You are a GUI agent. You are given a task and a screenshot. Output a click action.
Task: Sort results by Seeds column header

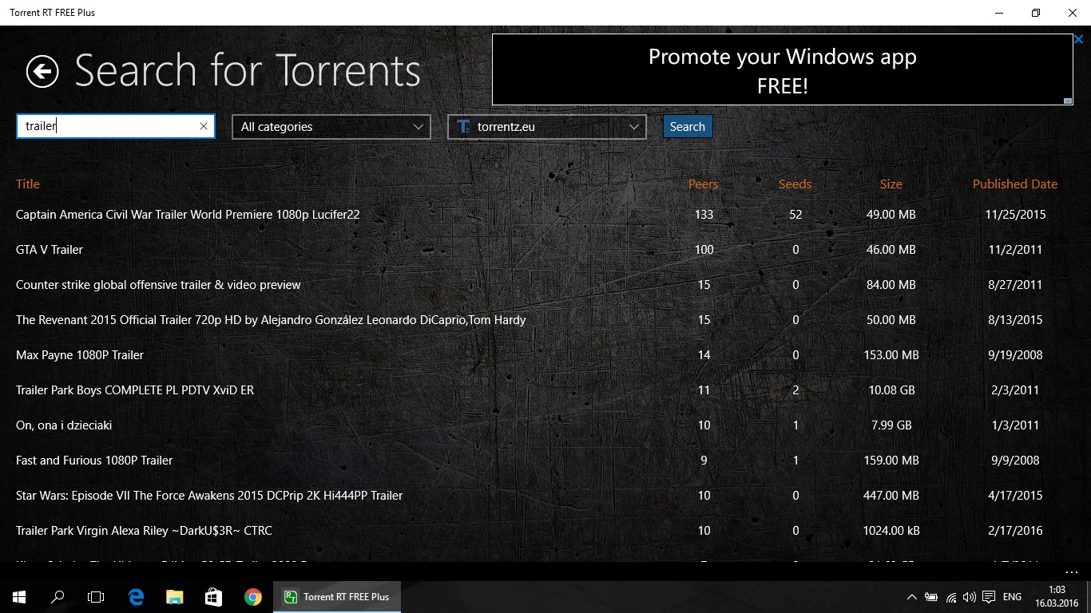coord(795,184)
